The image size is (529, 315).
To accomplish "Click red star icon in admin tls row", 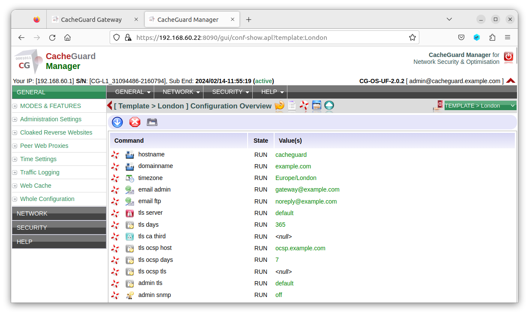I will point(115,283).
